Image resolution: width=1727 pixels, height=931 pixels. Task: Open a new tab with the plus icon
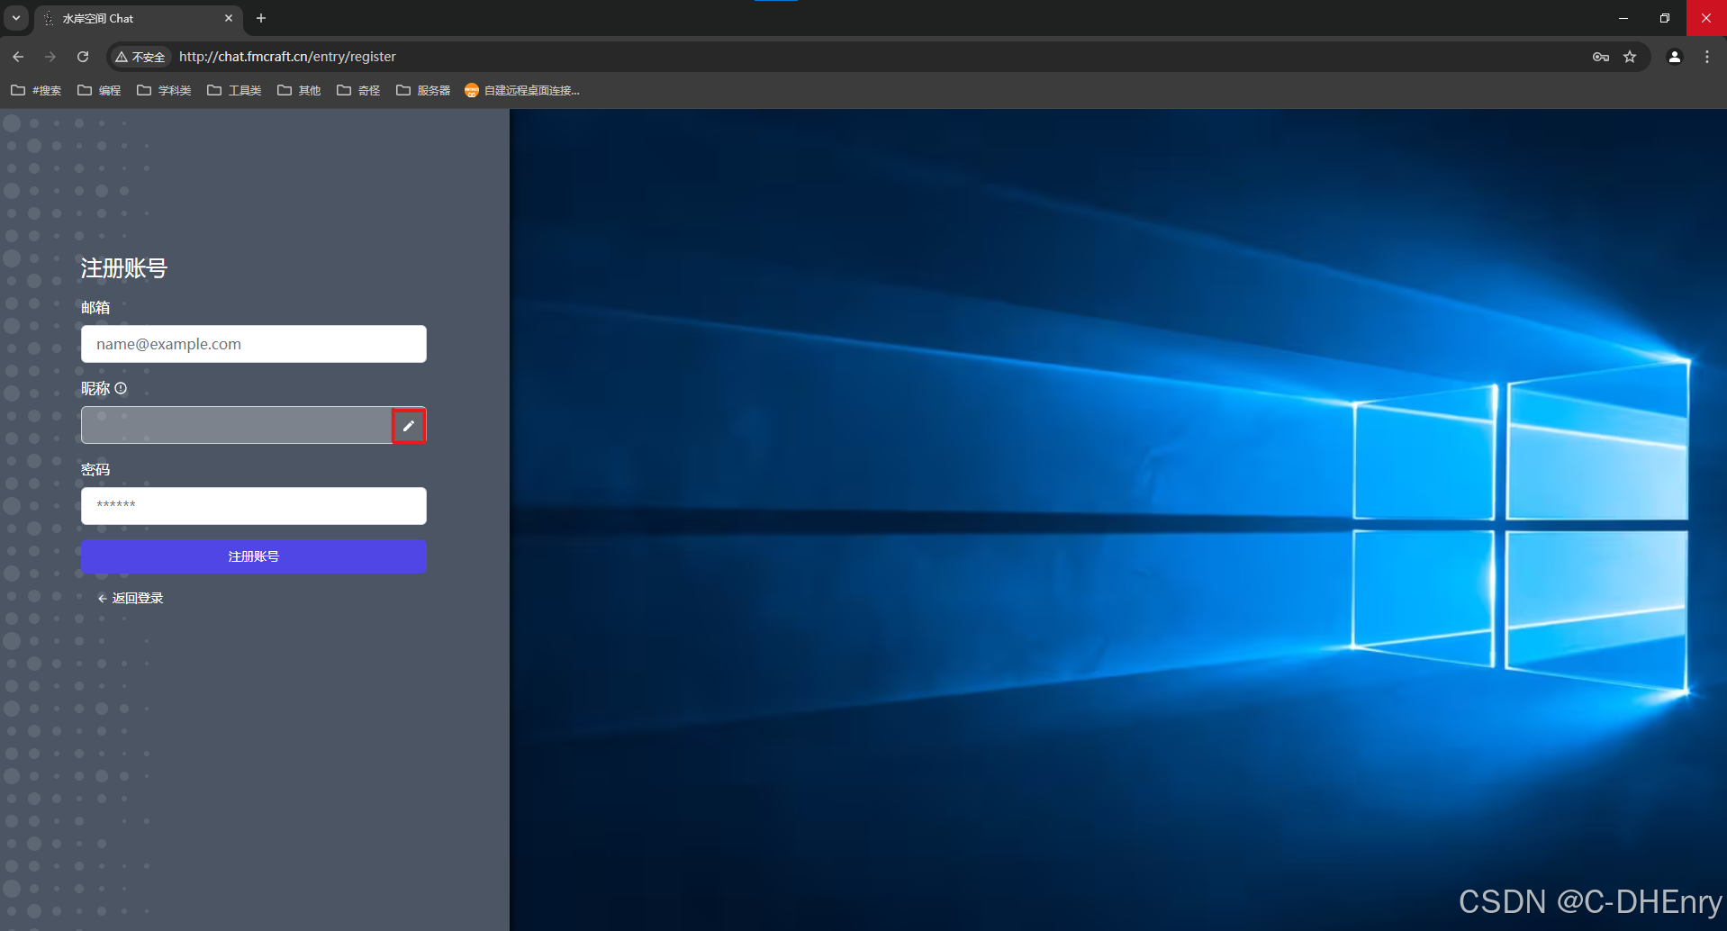point(261,18)
